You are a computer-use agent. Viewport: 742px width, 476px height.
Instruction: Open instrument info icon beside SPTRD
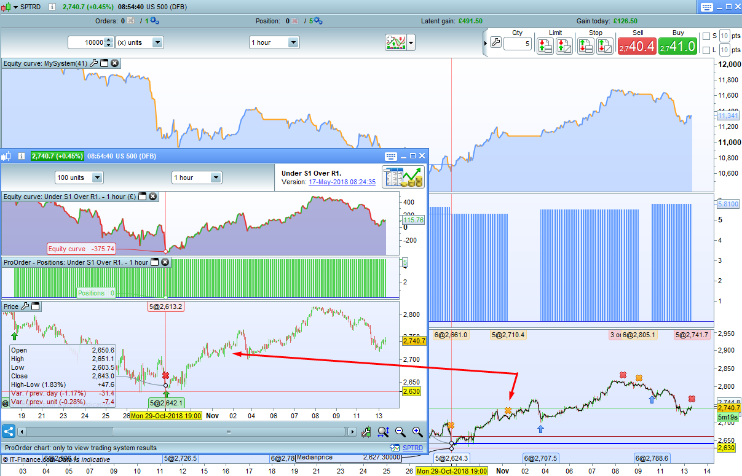(x=52, y=8)
